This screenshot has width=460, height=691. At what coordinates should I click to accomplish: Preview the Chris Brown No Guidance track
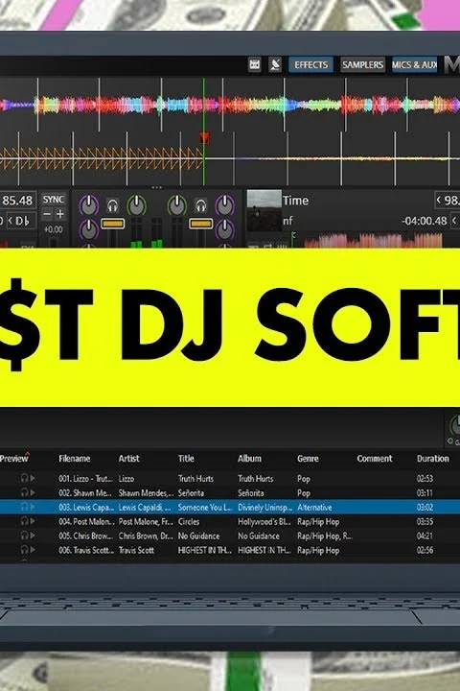point(28,536)
